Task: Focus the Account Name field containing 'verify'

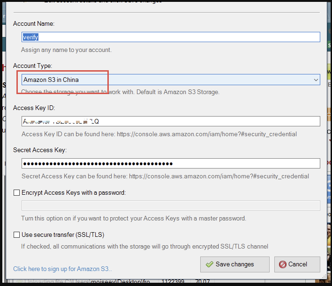Action: 171,37
